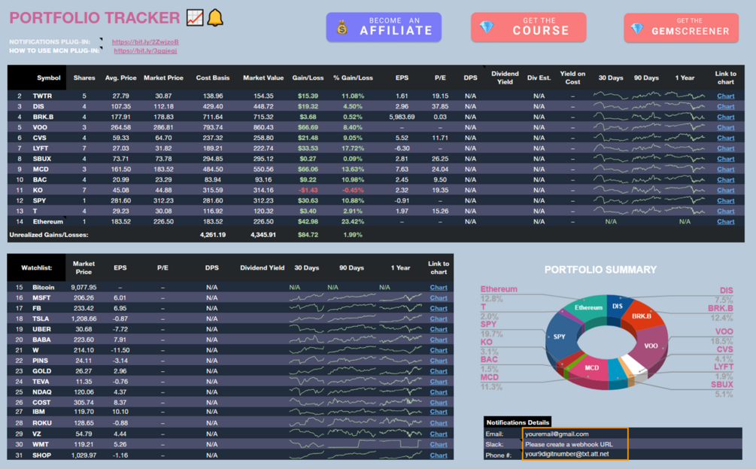Click the Portfolio Summary chart title
This screenshot has height=469, width=756.
[600, 270]
